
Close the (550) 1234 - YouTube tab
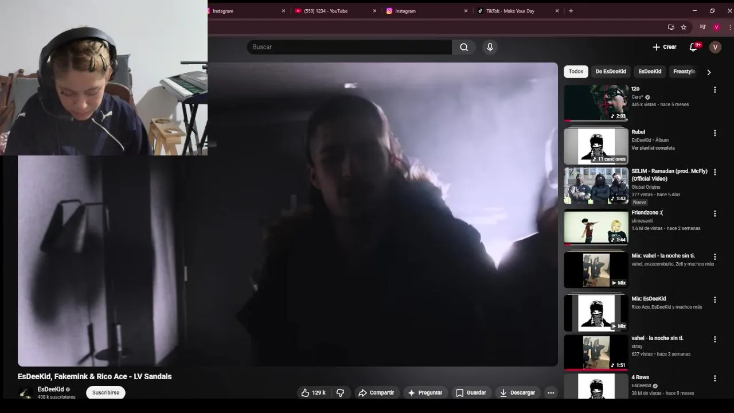click(x=374, y=10)
